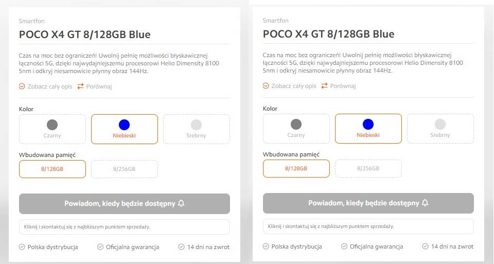Click right panel's Polska dystrybucja checkmark icon
Image resolution: width=494 pixels, height=264 pixels.
coord(266,247)
